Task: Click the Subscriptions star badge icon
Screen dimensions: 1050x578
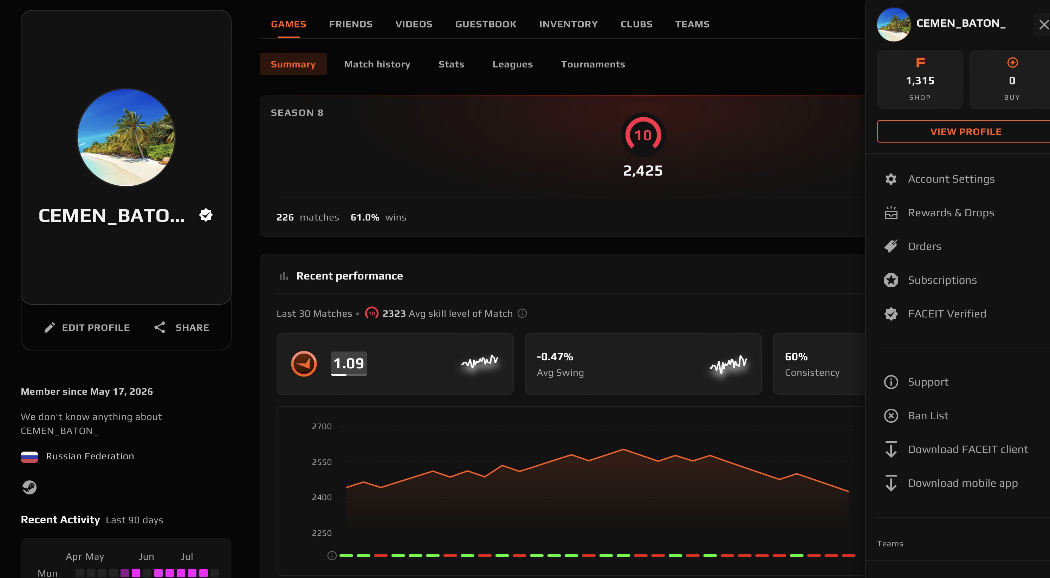Action: (890, 280)
